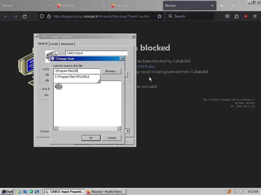Close the Change Icon dialog with X
261x195 pixels.
pos(122,59)
